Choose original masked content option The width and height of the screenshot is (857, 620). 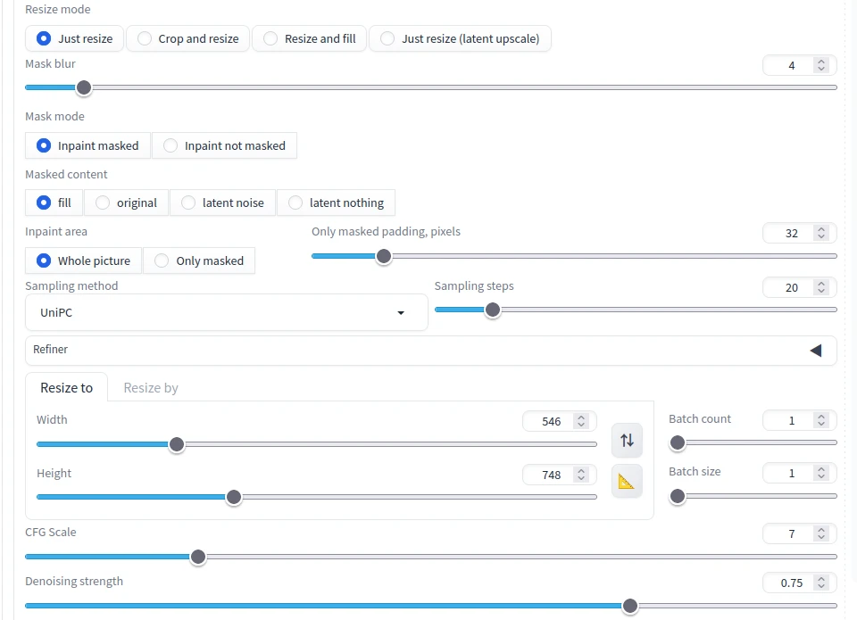pos(126,203)
